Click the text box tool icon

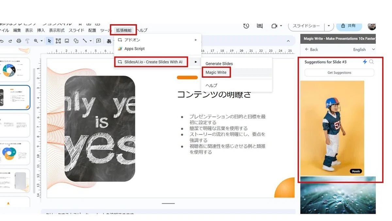[x=58, y=41]
